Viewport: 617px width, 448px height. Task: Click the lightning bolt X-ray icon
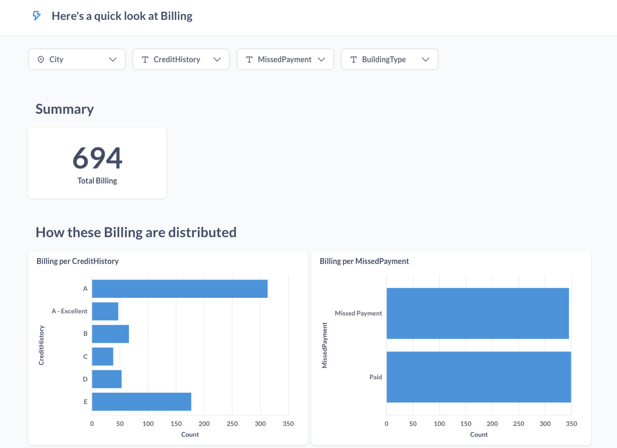(x=37, y=16)
